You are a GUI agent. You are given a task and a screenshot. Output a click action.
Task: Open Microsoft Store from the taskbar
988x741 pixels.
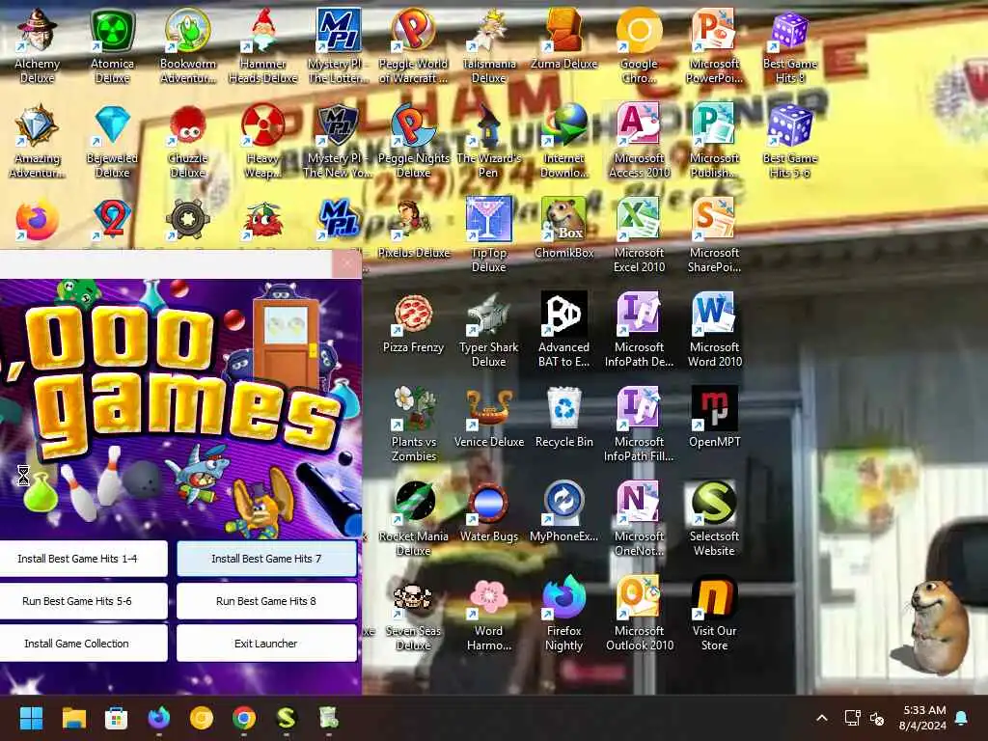pos(116,718)
